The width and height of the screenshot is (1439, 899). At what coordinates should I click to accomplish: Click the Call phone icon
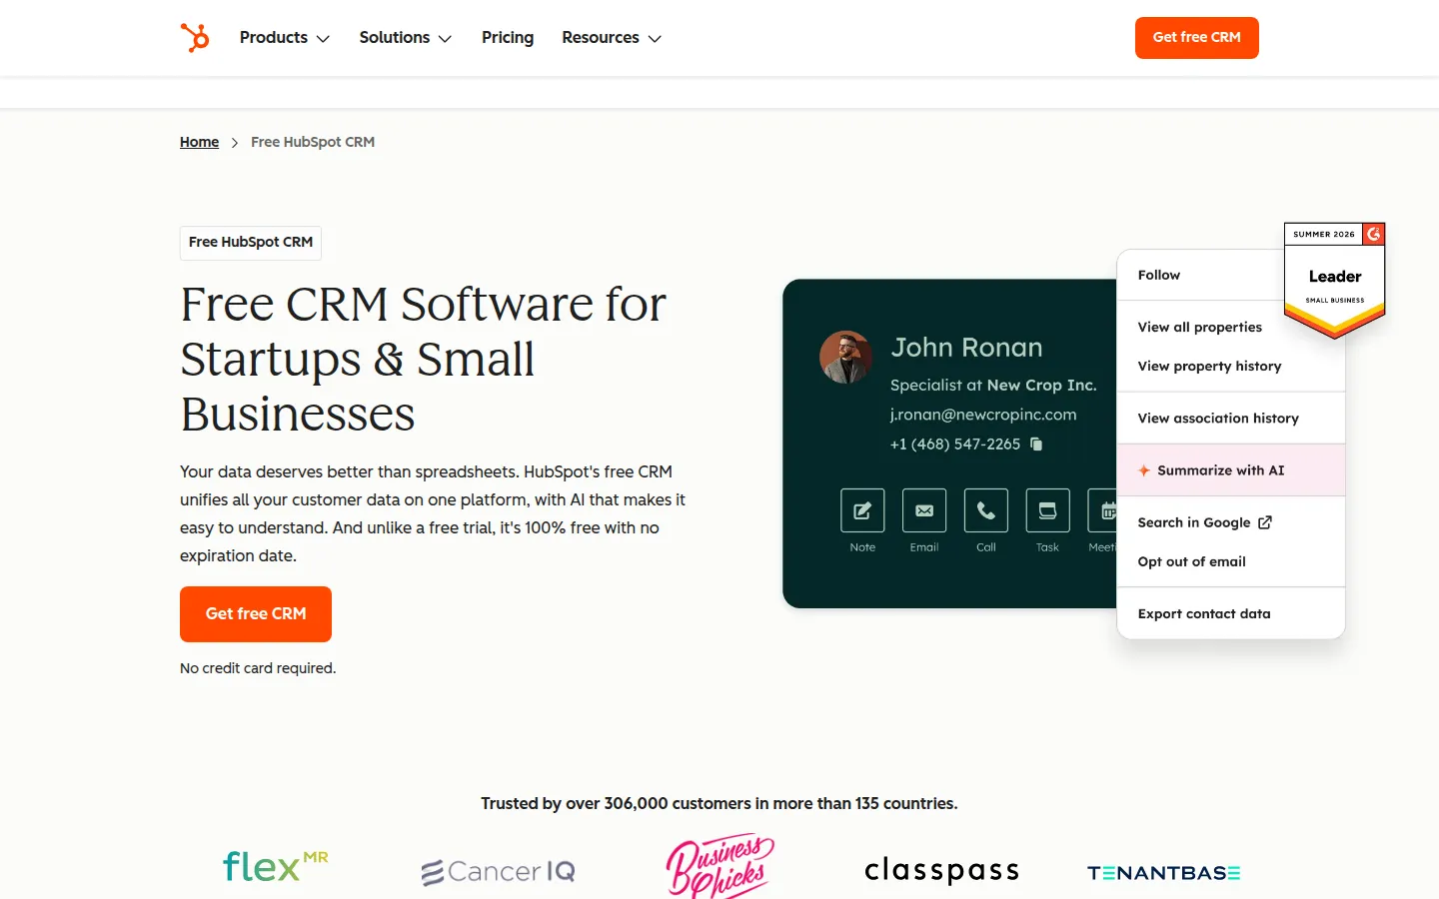point(986,510)
